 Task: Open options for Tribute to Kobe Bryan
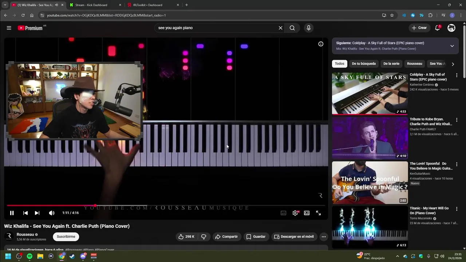point(457,120)
